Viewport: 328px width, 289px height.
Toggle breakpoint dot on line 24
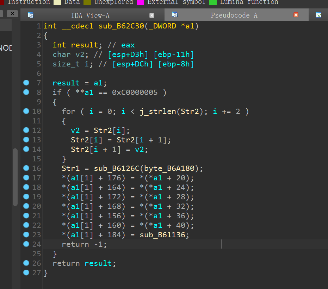(26, 244)
